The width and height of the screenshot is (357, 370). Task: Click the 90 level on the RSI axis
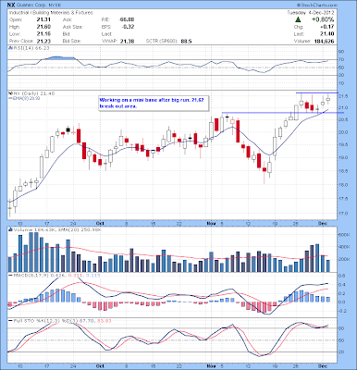342,52
